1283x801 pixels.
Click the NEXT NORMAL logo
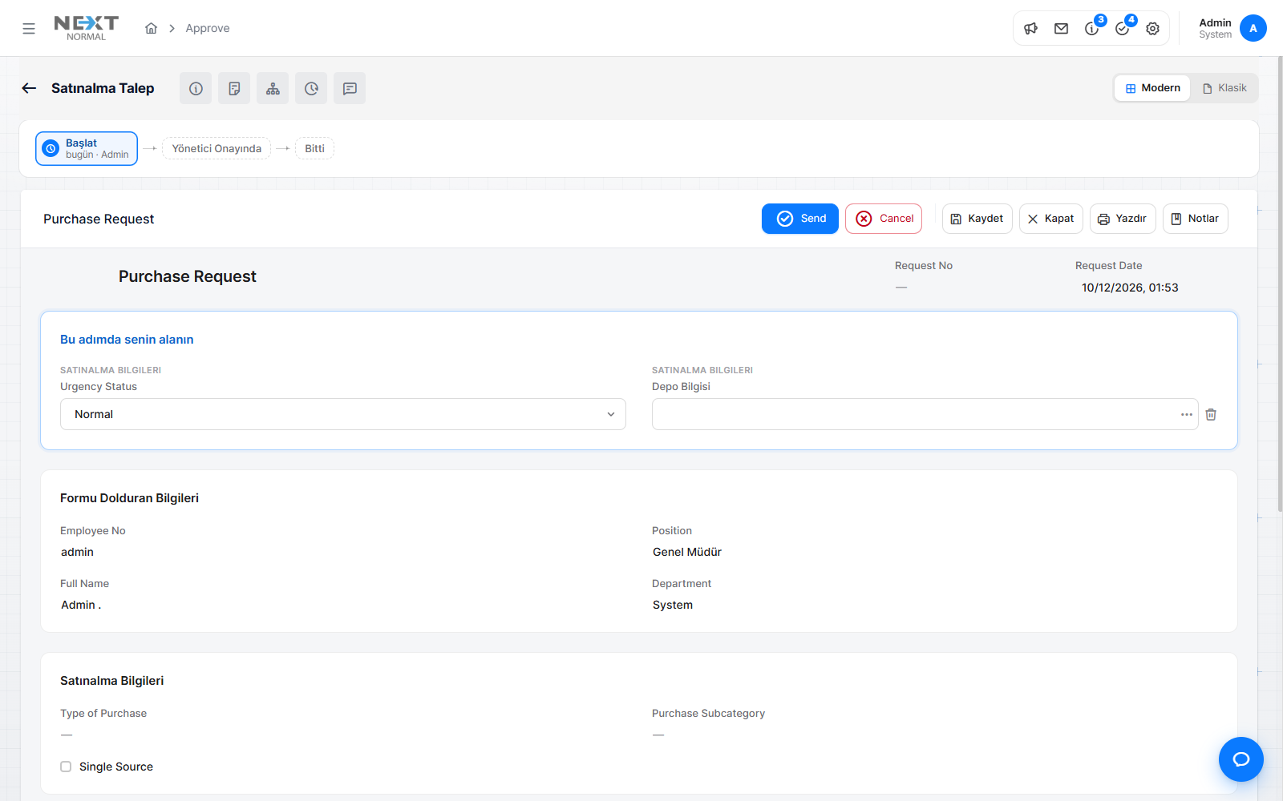click(86, 28)
